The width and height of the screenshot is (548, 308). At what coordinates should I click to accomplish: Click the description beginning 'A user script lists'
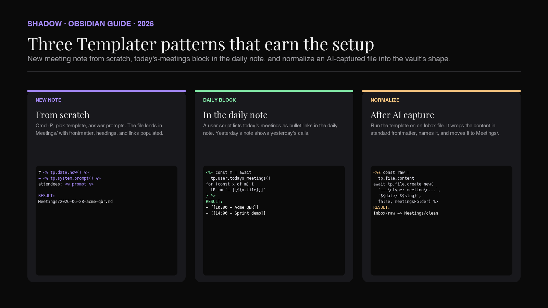click(x=270, y=129)
